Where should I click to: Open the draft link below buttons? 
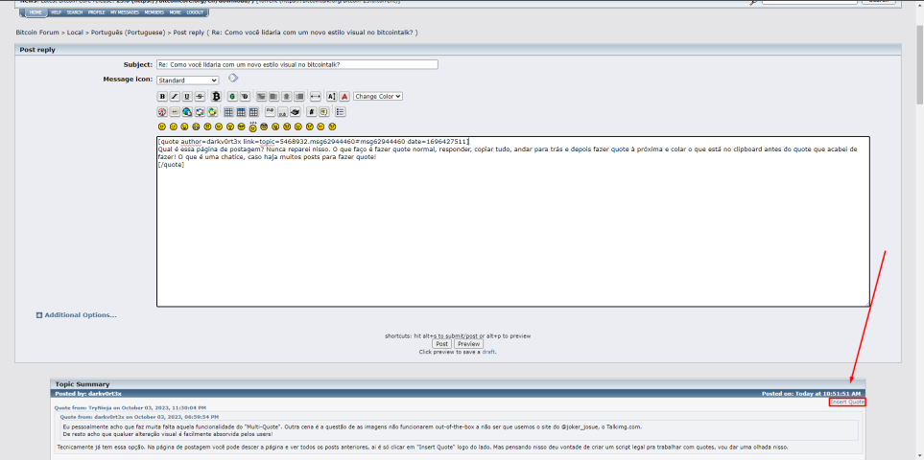[488, 352]
